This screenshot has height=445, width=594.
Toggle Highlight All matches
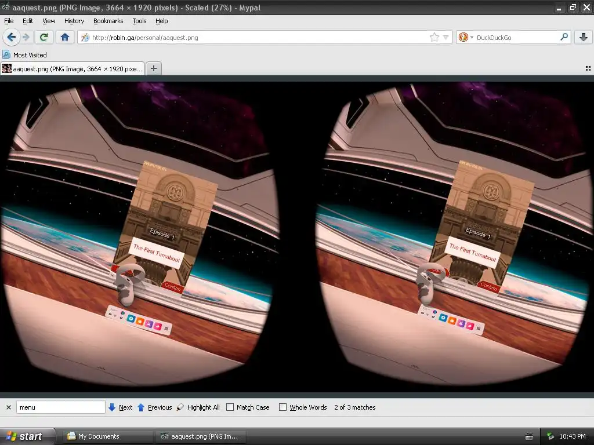[198, 407]
